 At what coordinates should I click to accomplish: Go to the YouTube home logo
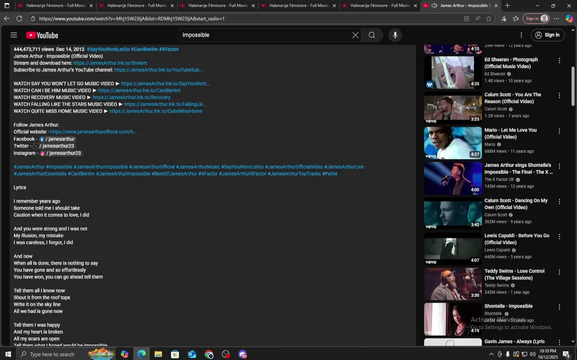[42, 35]
